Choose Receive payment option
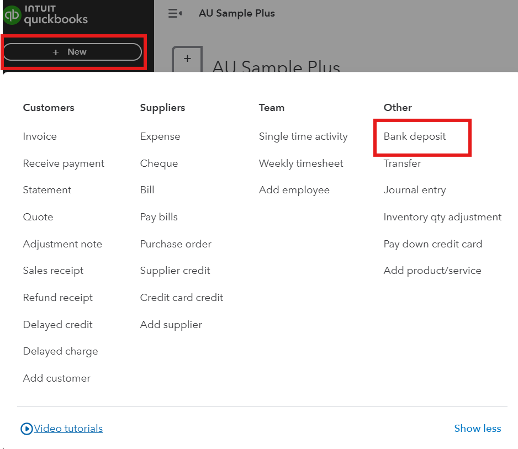518x449 pixels. (64, 163)
